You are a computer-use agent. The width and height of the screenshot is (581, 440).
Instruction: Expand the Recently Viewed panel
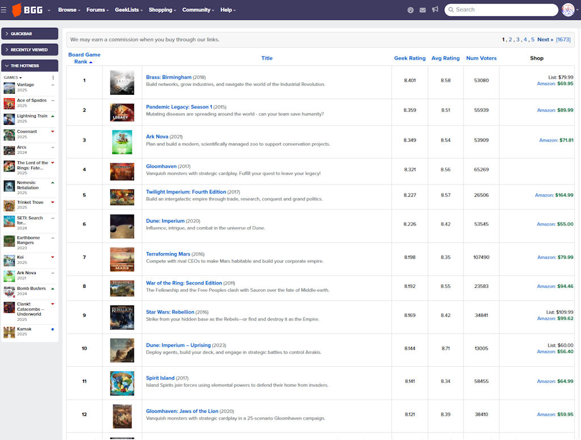30,49
